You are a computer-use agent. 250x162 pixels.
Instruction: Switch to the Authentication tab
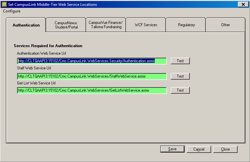click(26, 25)
